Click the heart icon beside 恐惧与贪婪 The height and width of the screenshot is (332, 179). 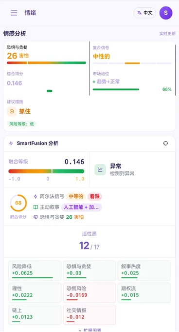[x=36, y=217]
